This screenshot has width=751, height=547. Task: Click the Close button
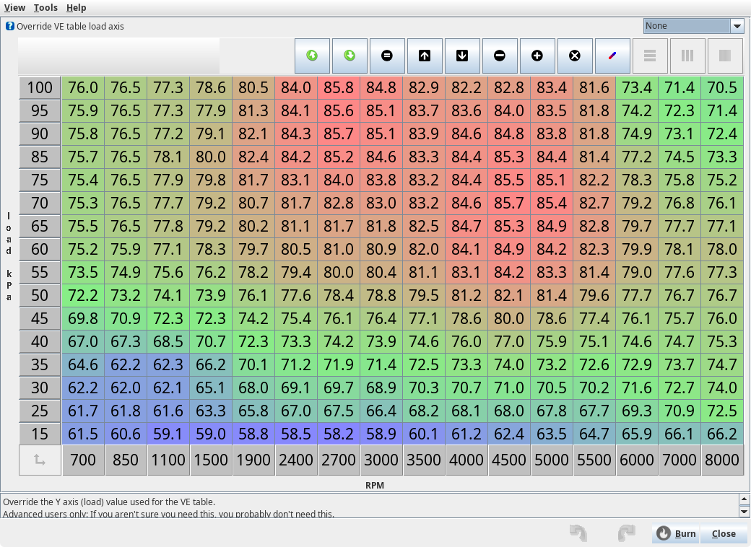coord(723,533)
